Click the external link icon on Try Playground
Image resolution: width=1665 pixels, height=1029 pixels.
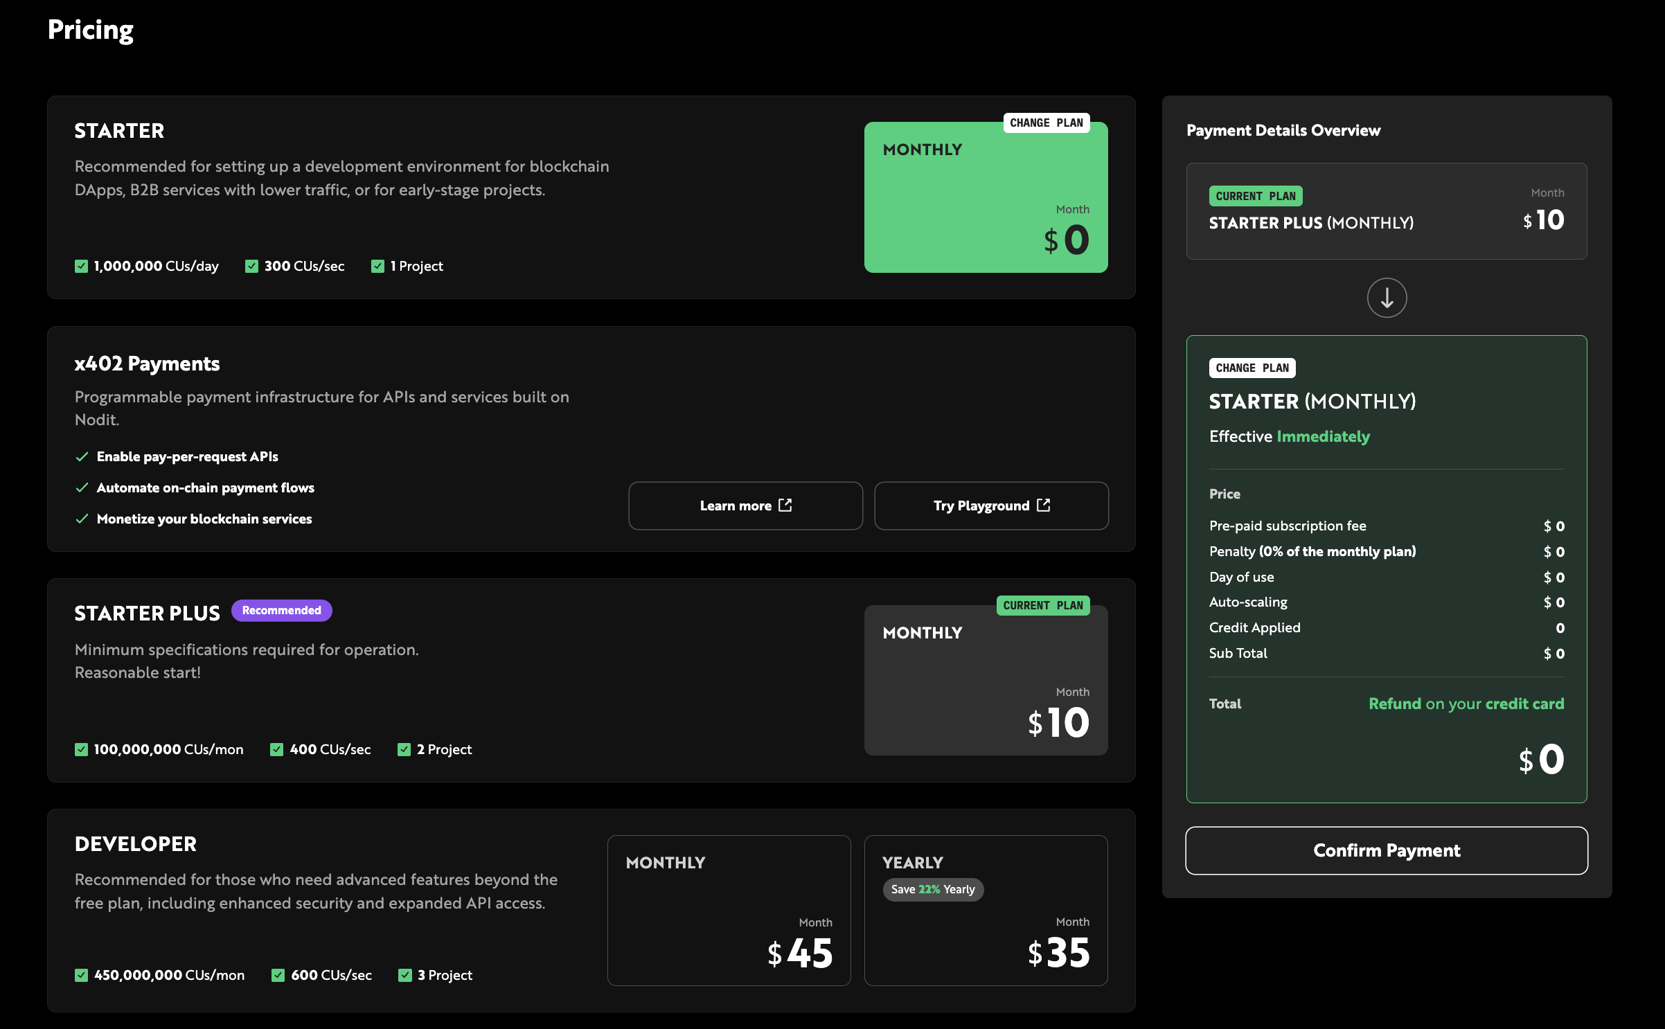[x=1044, y=505]
